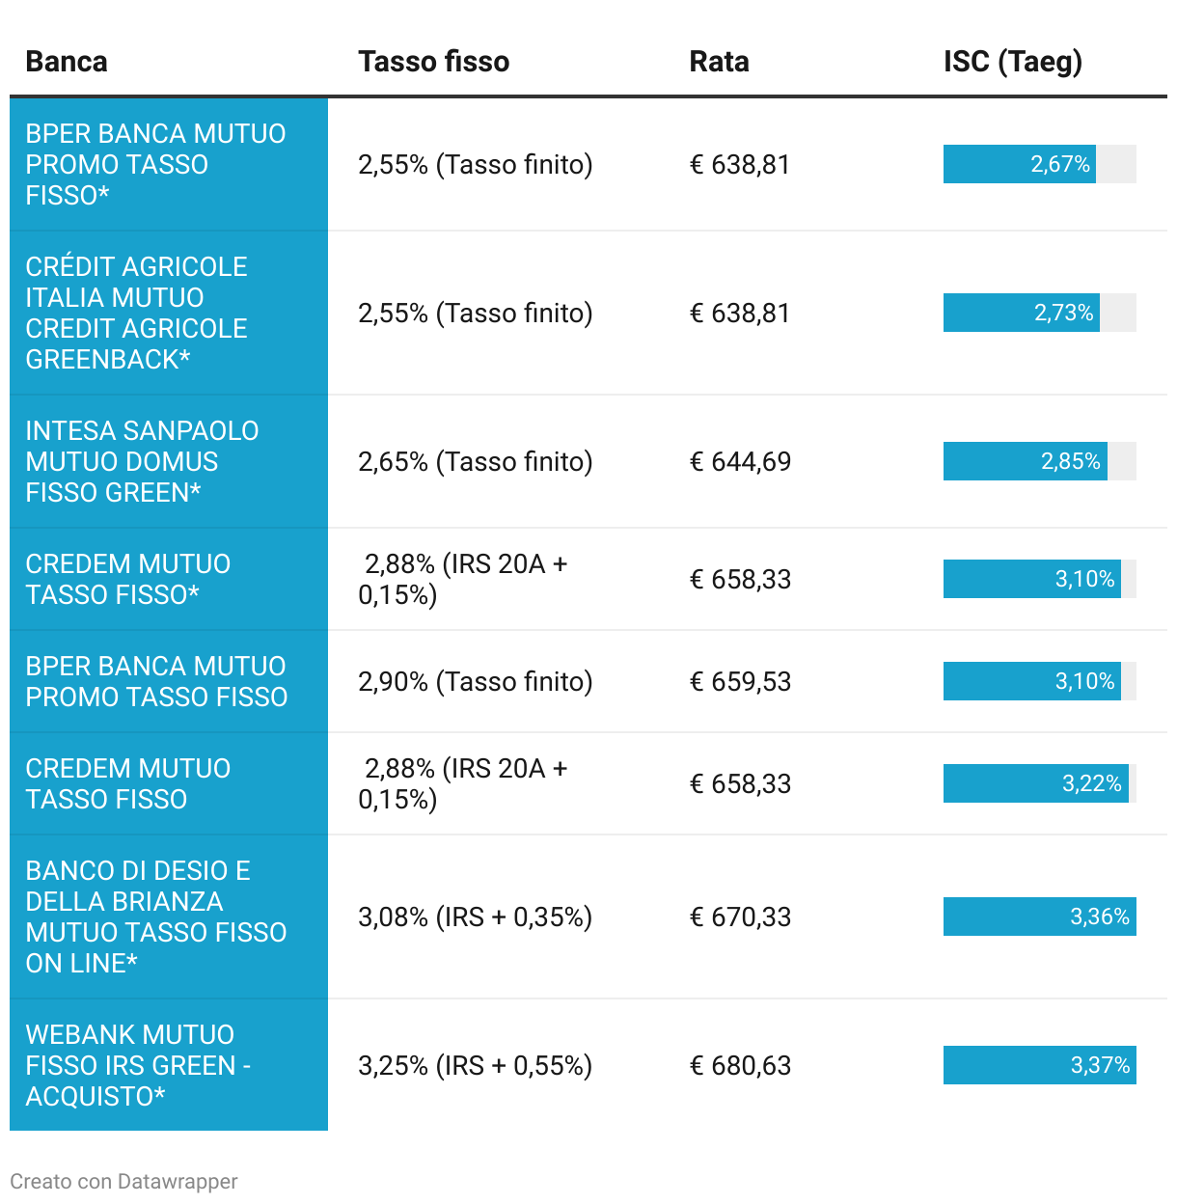This screenshot has width=1177, height=1204.
Task: Open the Creato con Datawrapper link
Action: (123, 1181)
